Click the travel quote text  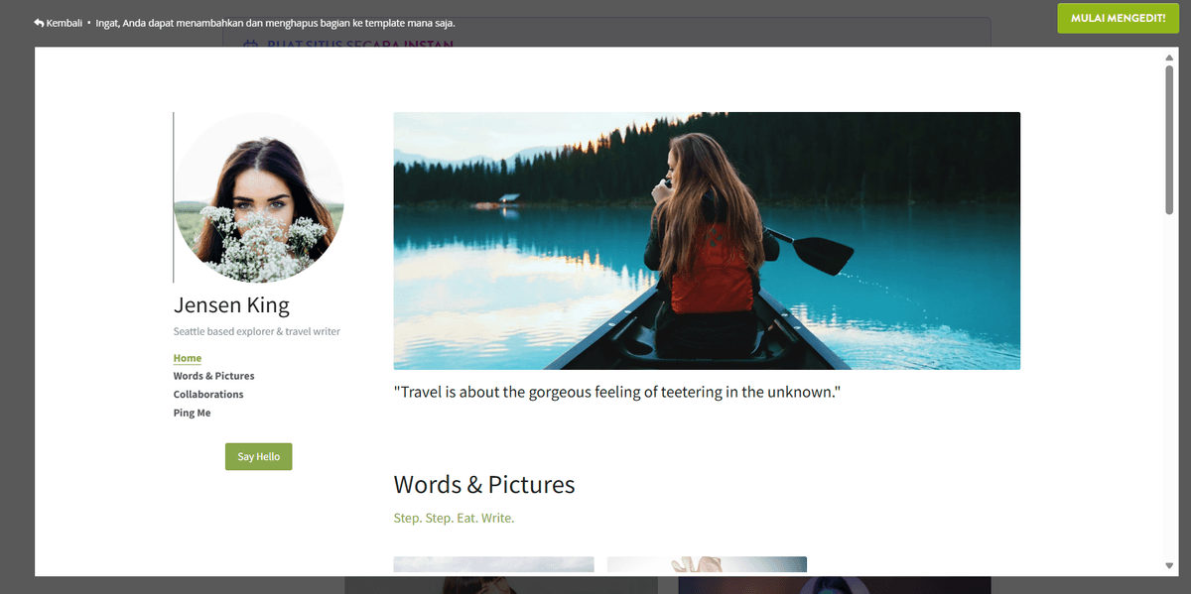[617, 392]
